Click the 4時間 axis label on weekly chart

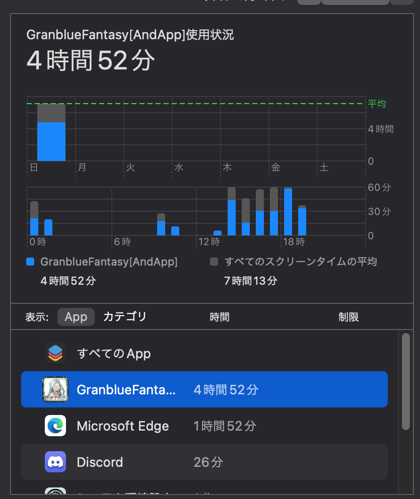[381, 129]
